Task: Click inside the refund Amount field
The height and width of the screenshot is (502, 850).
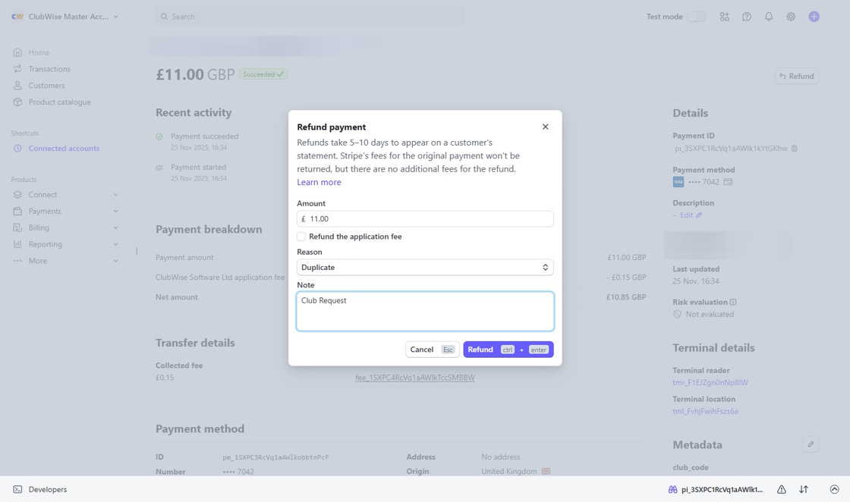Action: [x=424, y=218]
